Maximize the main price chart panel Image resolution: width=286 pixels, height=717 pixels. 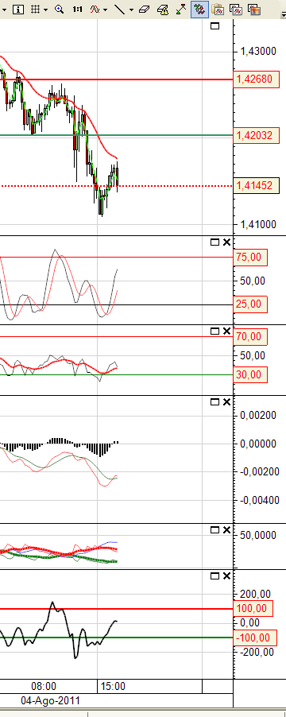pos(214,26)
